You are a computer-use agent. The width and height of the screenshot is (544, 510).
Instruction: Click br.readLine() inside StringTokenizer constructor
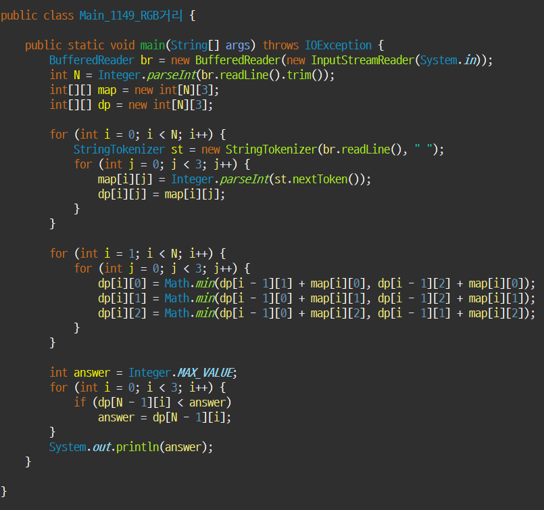(362, 149)
